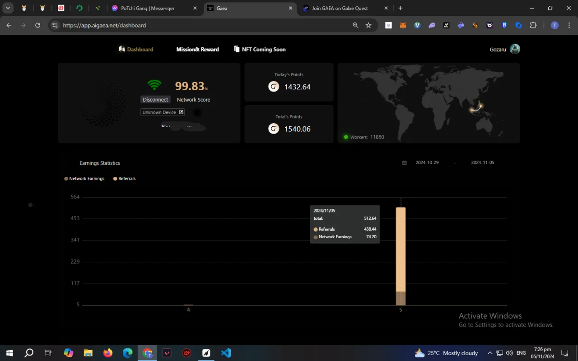The image size is (578, 361).
Task: Switch to the red pinned tab
Action: [x=61, y=8]
